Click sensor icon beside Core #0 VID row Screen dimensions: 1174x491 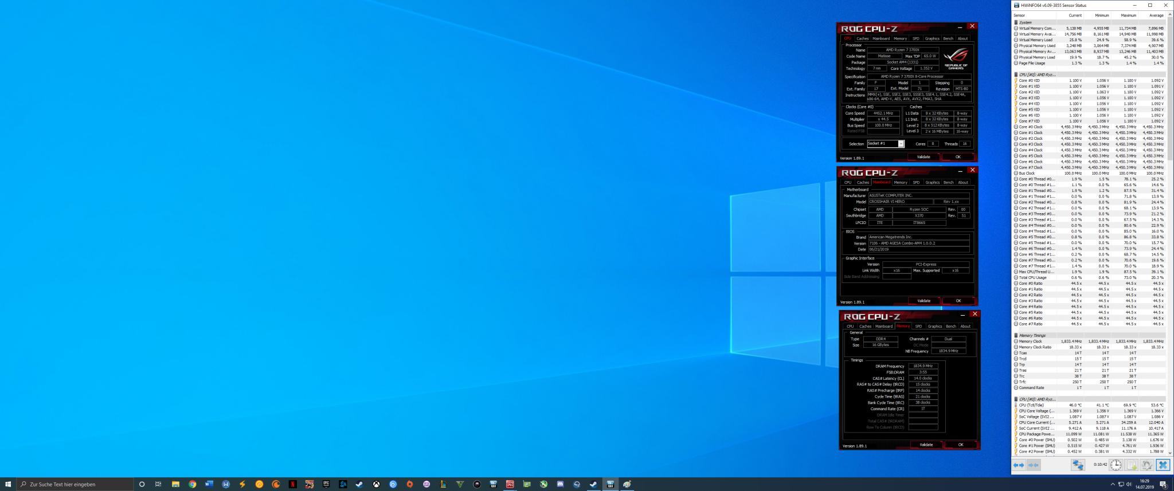pos(1016,81)
